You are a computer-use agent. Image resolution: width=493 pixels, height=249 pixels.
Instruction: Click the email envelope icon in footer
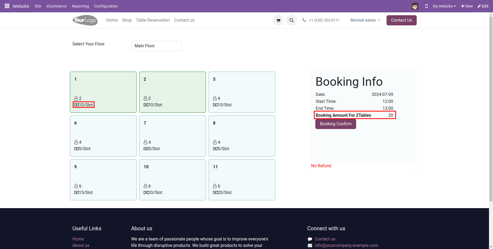[x=310, y=246]
